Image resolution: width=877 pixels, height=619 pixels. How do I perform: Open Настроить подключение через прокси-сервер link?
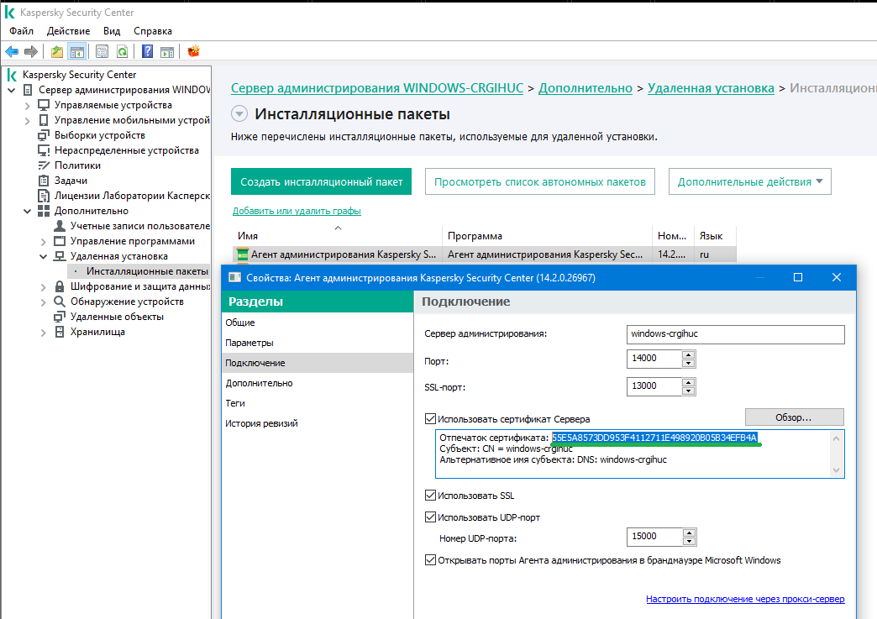coord(745,600)
